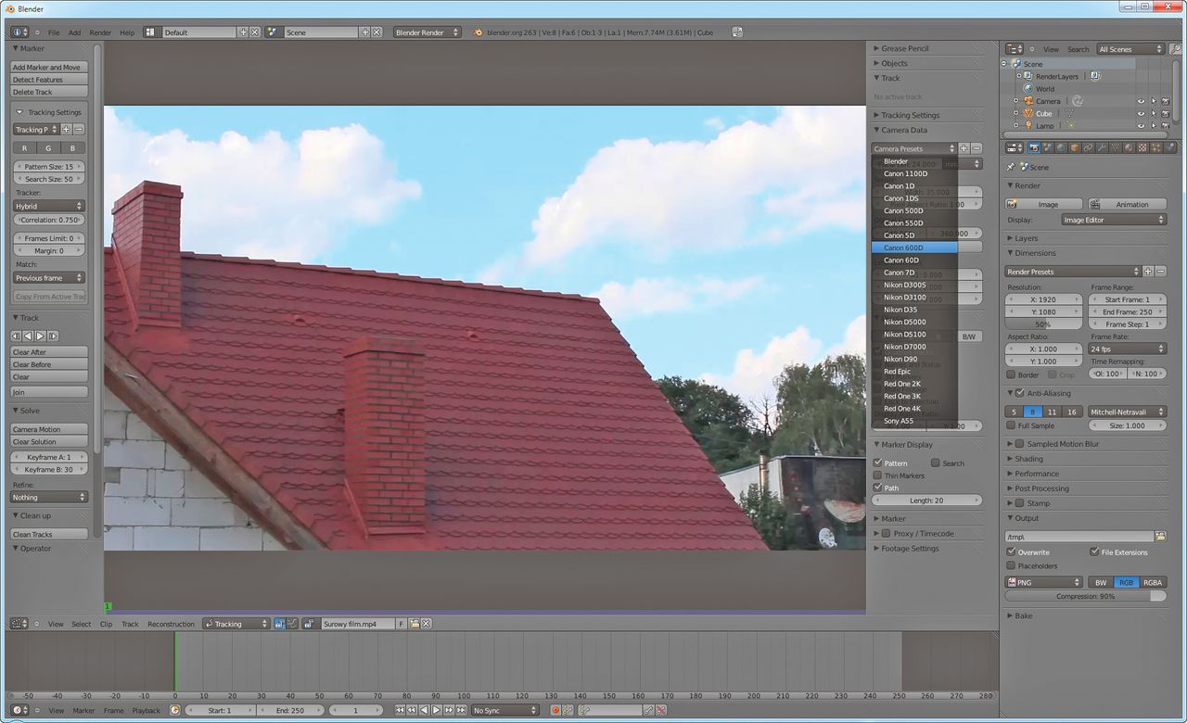The image size is (1187, 723).
Task: Remove tracking preset with minus button
Action: 79,130
